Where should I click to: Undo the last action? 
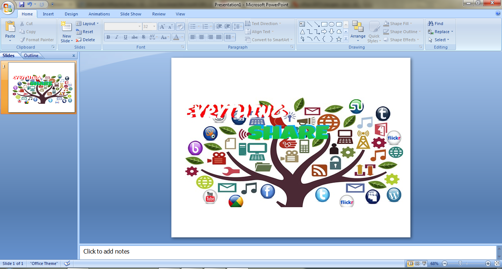click(30, 4)
